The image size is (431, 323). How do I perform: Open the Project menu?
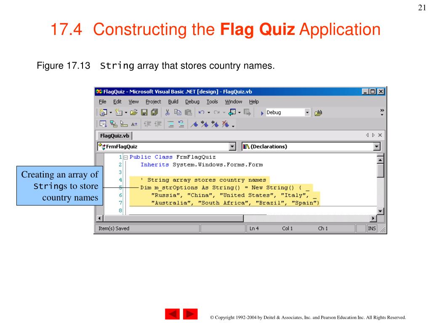click(153, 102)
